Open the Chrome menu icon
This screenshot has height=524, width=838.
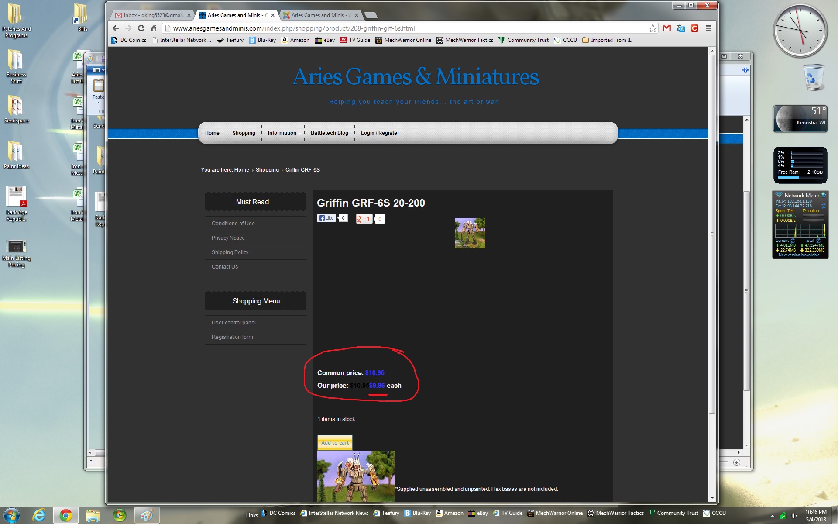pyautogui.click(x=708, y=28)
